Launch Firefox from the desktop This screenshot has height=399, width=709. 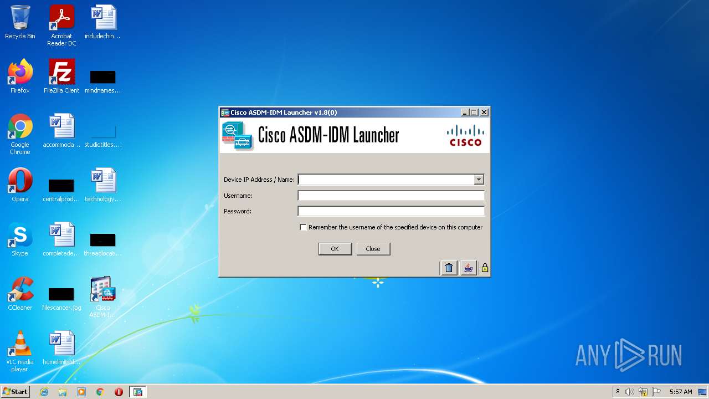tap(20, 76)
